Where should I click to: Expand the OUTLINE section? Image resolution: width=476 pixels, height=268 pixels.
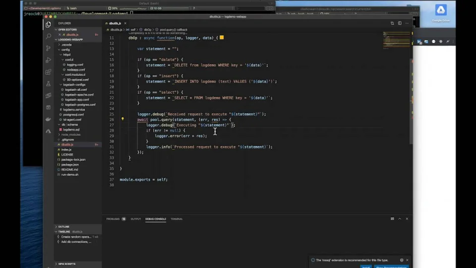[63, 227]
